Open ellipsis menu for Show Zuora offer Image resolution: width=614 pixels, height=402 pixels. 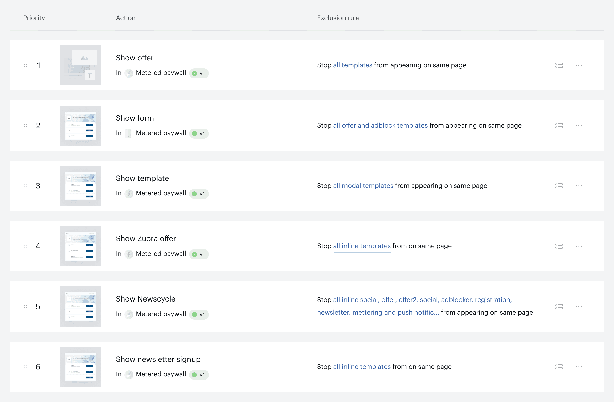click(x=579, y=246)
